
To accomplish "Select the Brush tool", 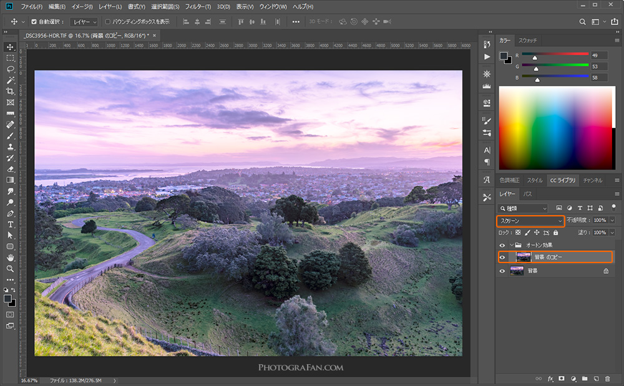I will pos(11,136).
